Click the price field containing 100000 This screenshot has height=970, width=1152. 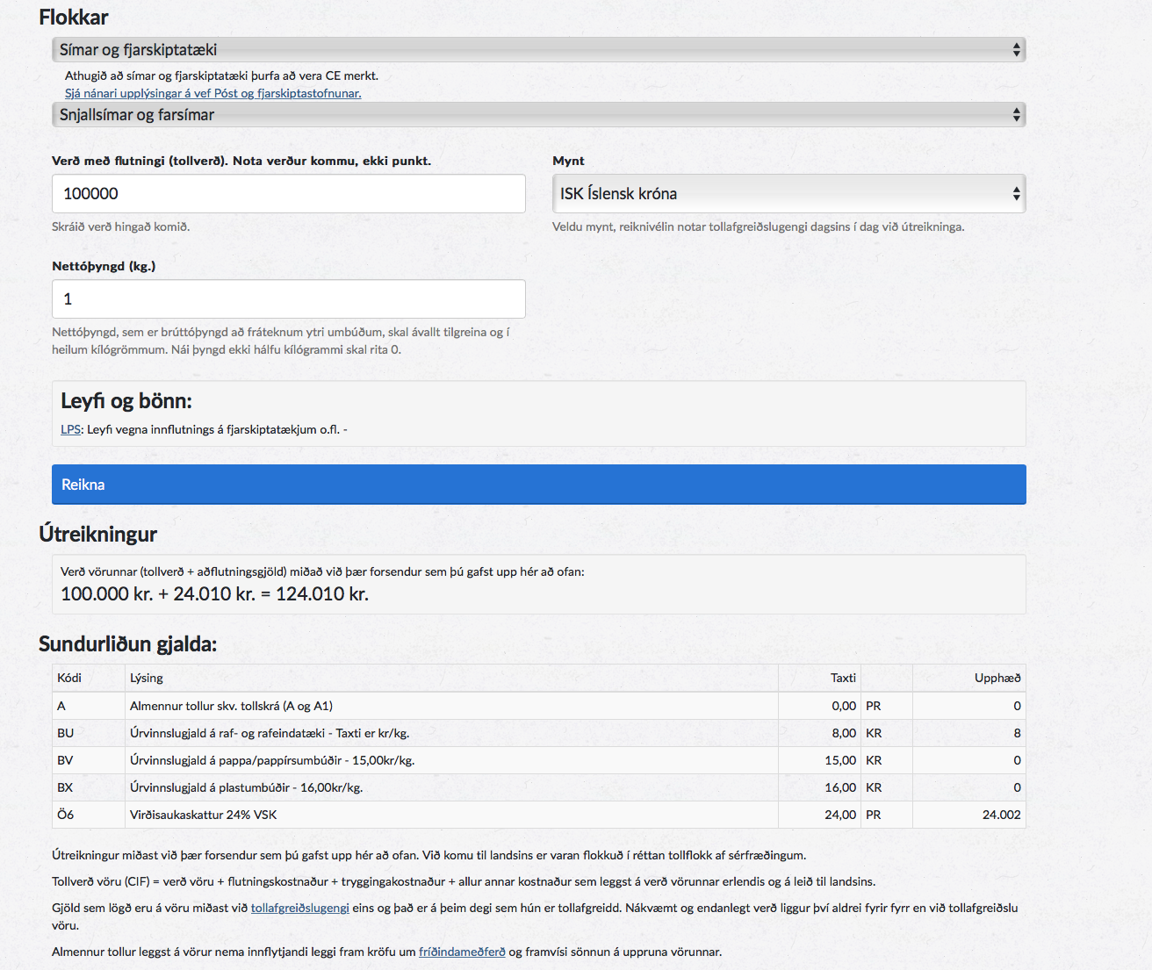288,194
